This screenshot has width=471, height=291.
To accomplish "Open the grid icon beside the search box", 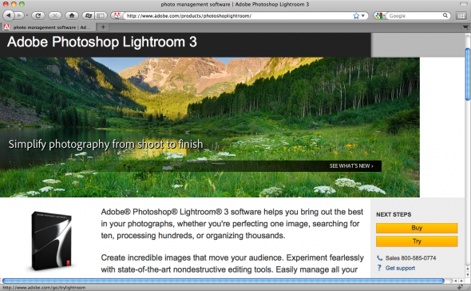I will 461,16.
